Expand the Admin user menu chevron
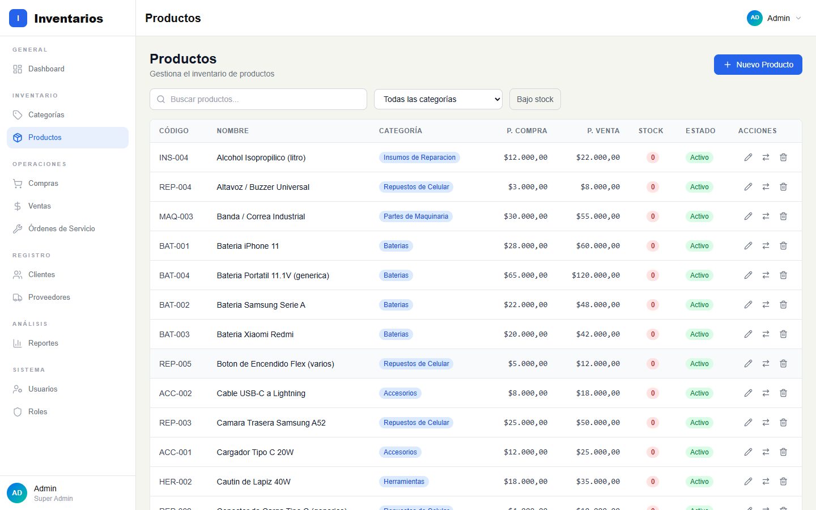The image size is (816, 510). pyautogui.click(x=798, y=18)
